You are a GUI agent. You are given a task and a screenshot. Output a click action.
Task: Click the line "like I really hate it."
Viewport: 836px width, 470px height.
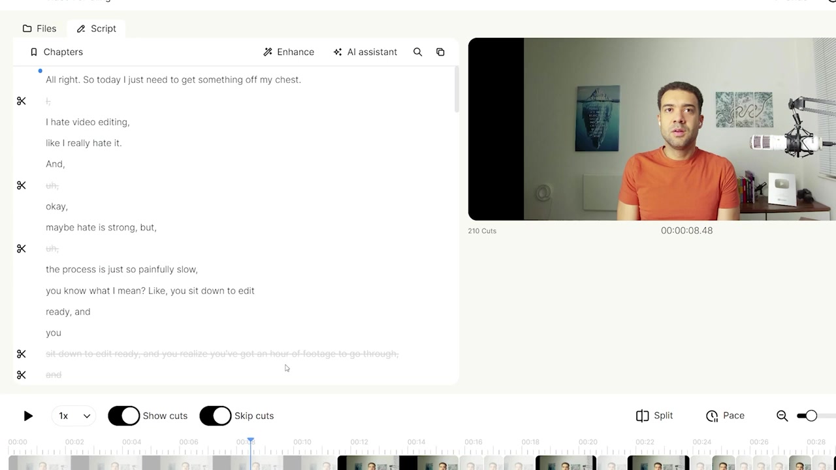84,143
